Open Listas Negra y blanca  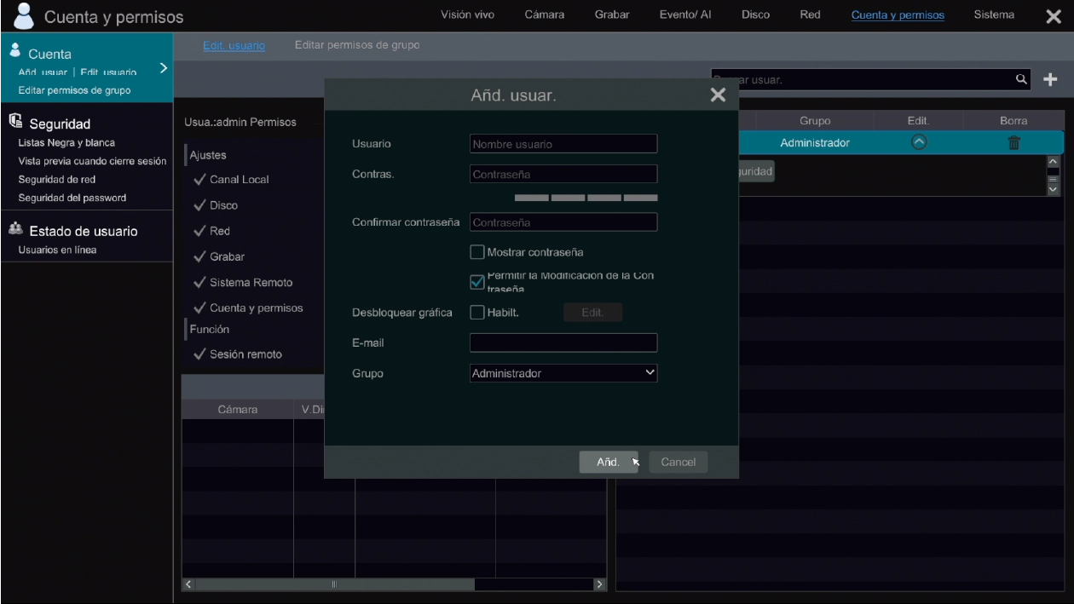[66, 142]
